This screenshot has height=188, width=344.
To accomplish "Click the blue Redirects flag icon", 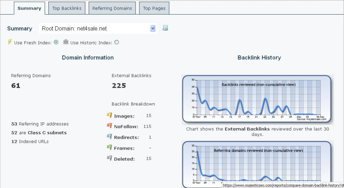I will point(109,136).
